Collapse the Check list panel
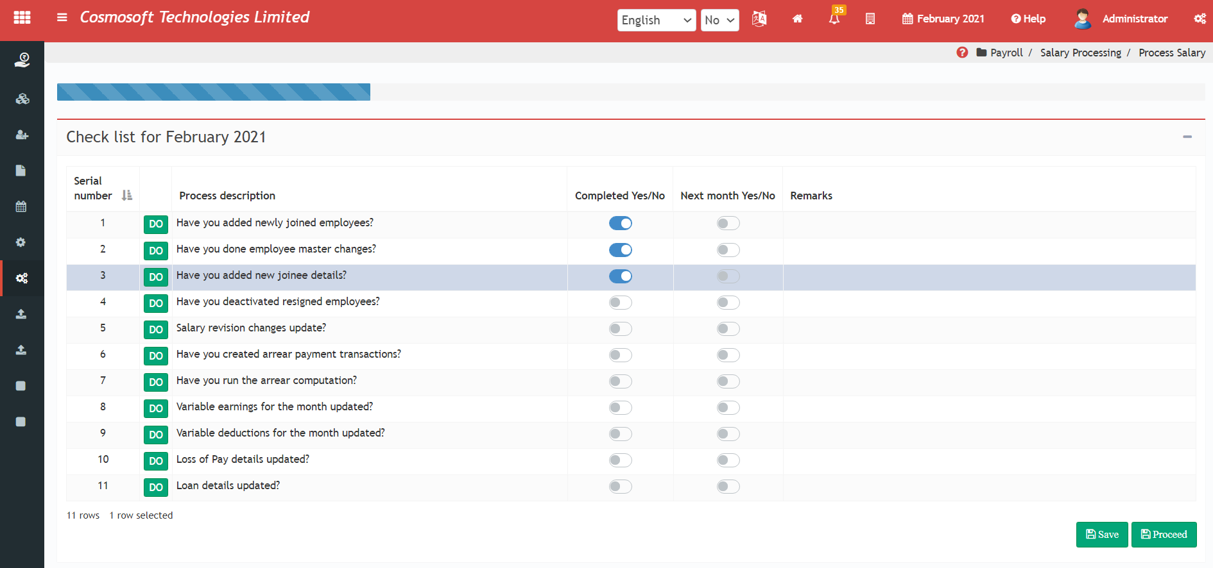Screen dimensions: 1213x568 (1187, 137)
